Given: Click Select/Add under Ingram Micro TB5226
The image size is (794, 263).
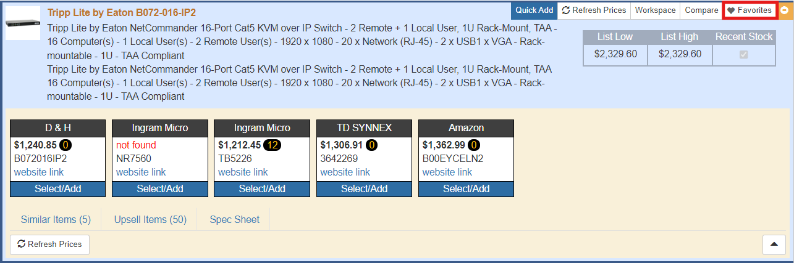Looking at the screenshot, I should (262, 188).
